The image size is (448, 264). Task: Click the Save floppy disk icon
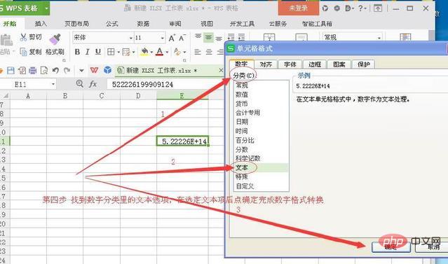[x=11, y=70]
